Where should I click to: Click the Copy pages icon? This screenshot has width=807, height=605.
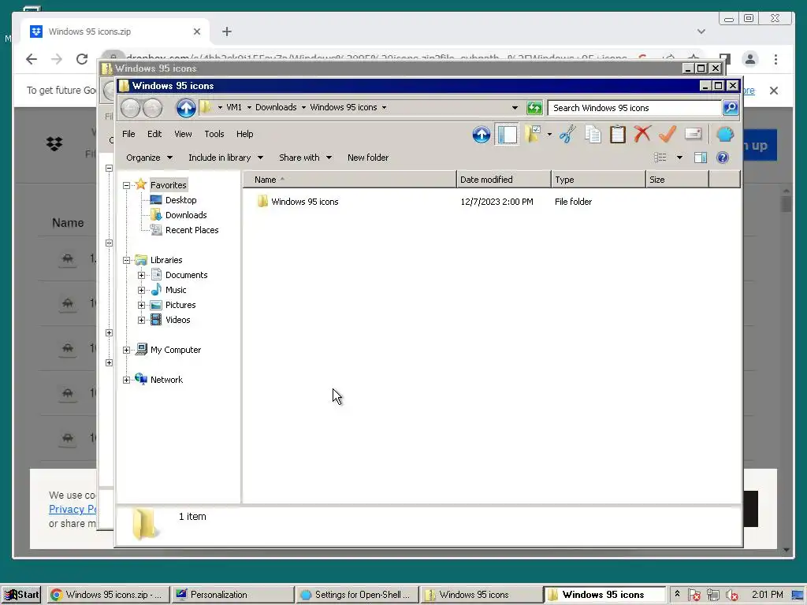[593, 135]
